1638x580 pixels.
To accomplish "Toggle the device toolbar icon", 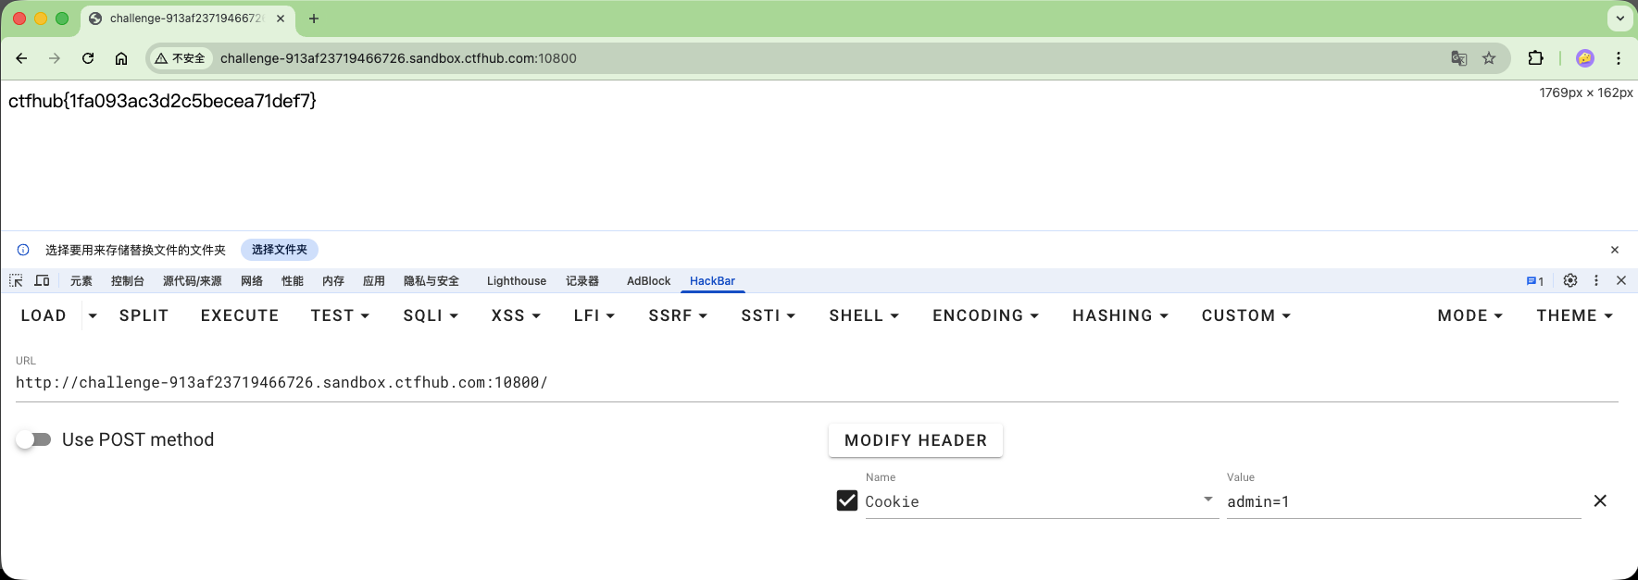I will point(42,280).
